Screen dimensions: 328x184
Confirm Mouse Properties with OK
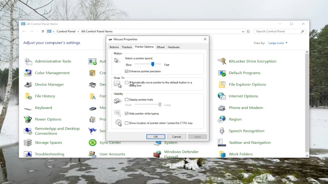point(156,137)
